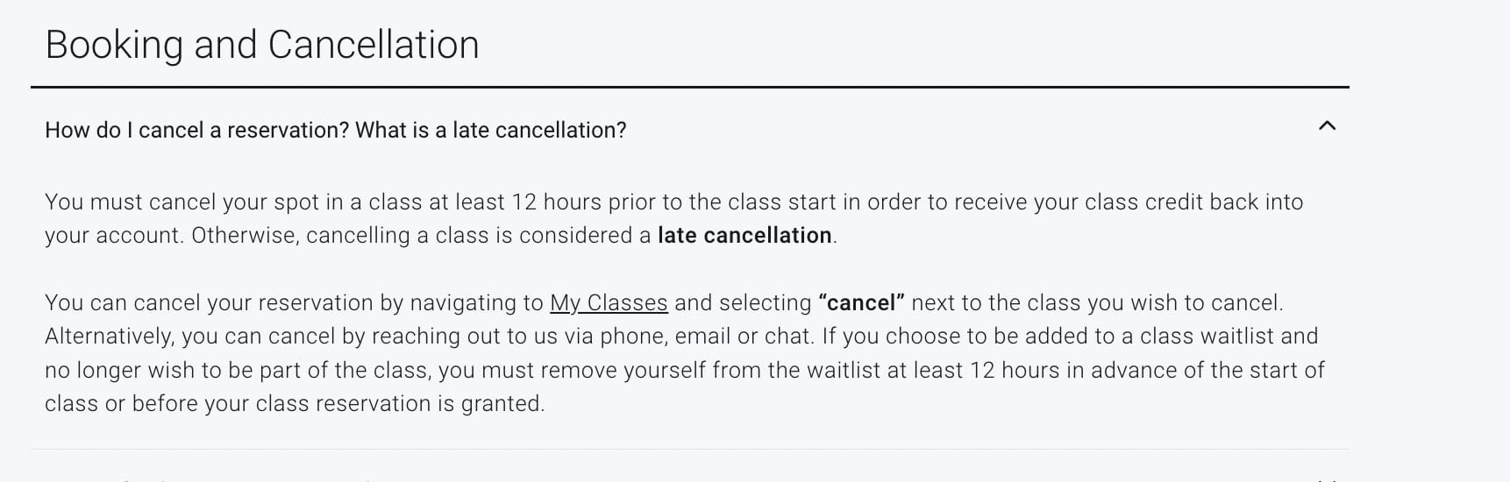Click the thin separator line below the answer
The height and width of the screenshot is (482, 1510).
click(x=689, y=450)
